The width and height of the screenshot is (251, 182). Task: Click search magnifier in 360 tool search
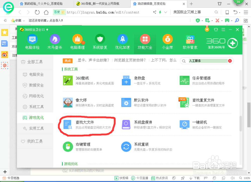point(184,61)
